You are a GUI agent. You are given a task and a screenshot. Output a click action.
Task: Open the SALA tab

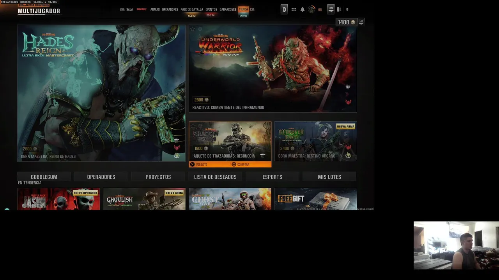coord(129,9)
